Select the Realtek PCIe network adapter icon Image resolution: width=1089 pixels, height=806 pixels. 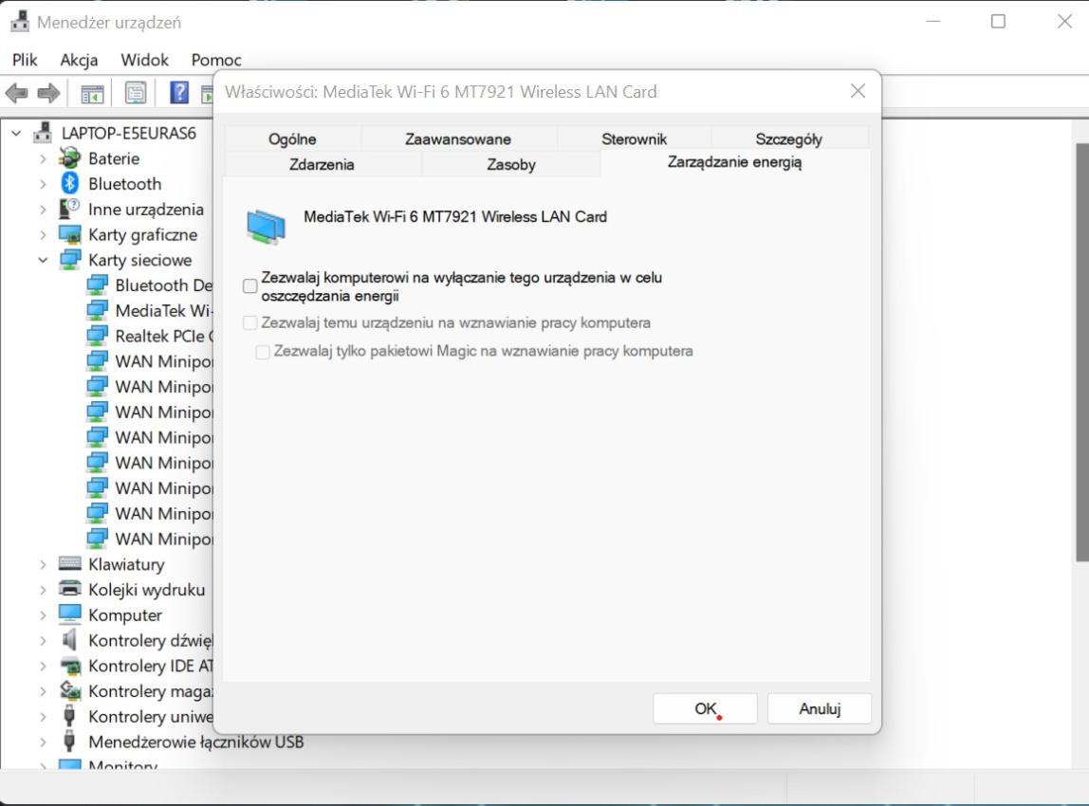[x=97, y=336]
